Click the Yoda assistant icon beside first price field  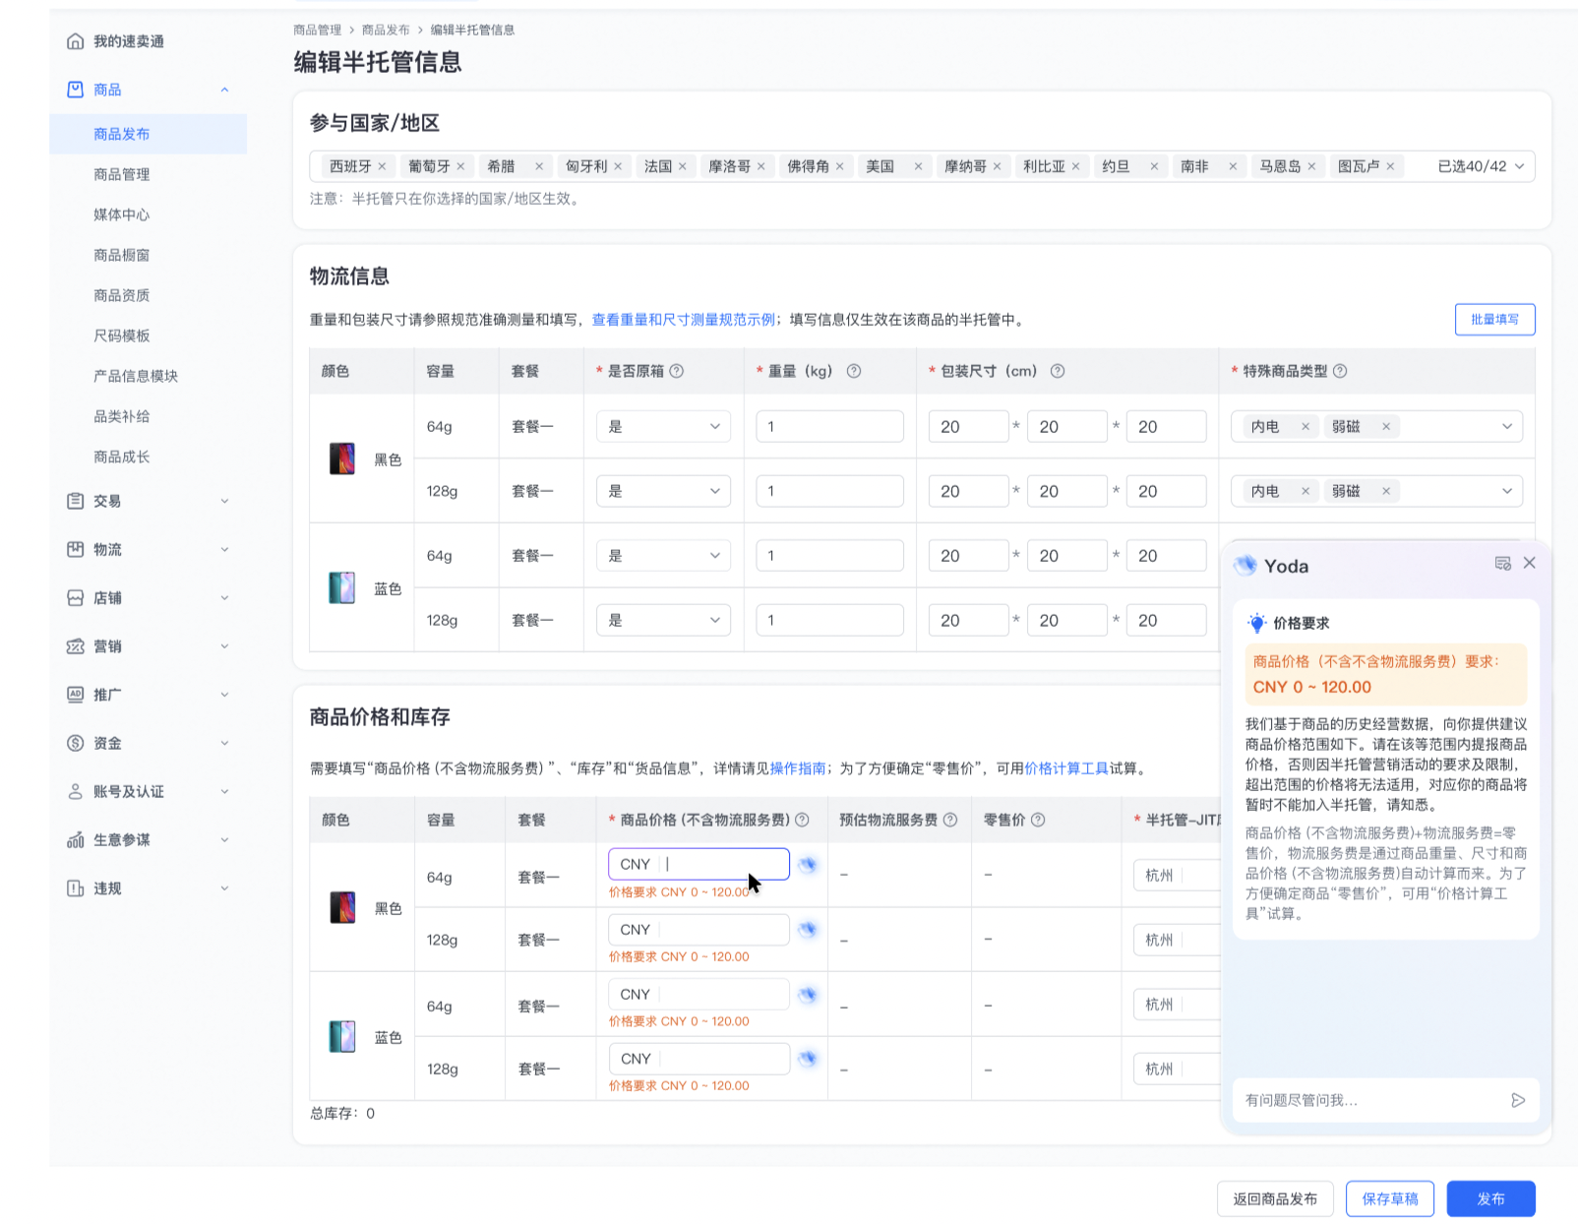[x=808, y=865]
